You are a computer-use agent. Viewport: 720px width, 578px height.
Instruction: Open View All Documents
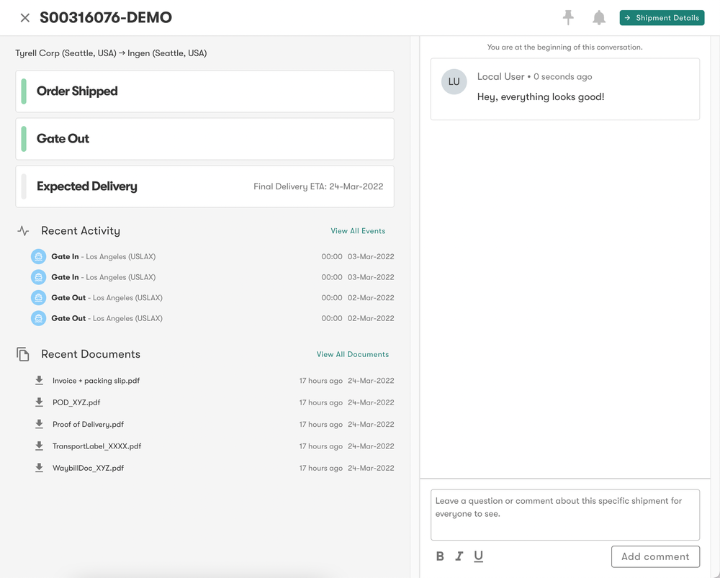pyautogui.click(x=353, y=353)
